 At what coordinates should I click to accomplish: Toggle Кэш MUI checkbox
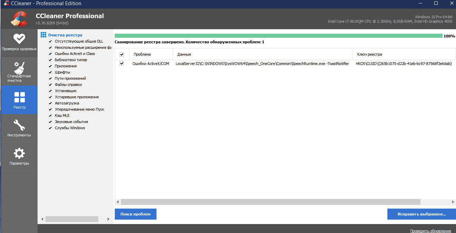(50, 115)
